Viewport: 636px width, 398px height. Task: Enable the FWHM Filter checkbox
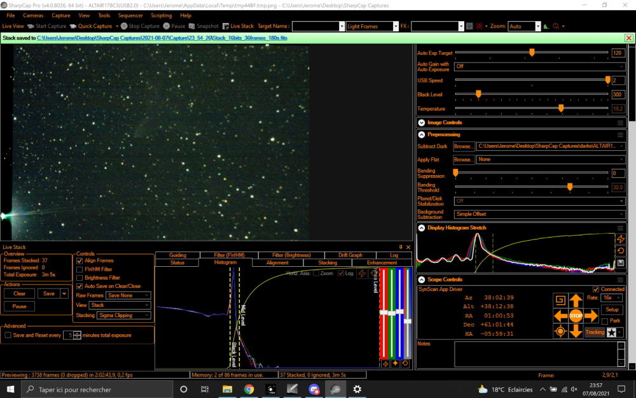click(x=79, y=269)
